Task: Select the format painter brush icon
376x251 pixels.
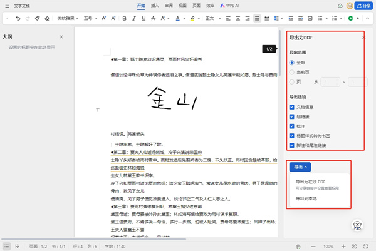Action: click(38, 19)
